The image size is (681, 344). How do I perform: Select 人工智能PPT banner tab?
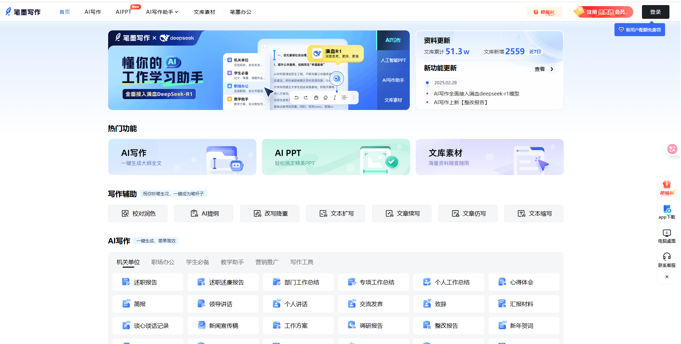coord(393,60)
